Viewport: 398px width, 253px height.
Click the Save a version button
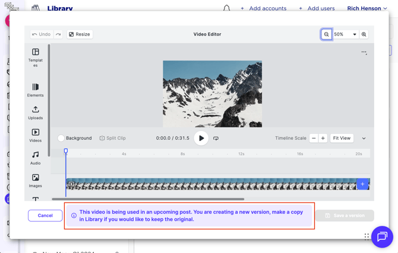point(345,216)
